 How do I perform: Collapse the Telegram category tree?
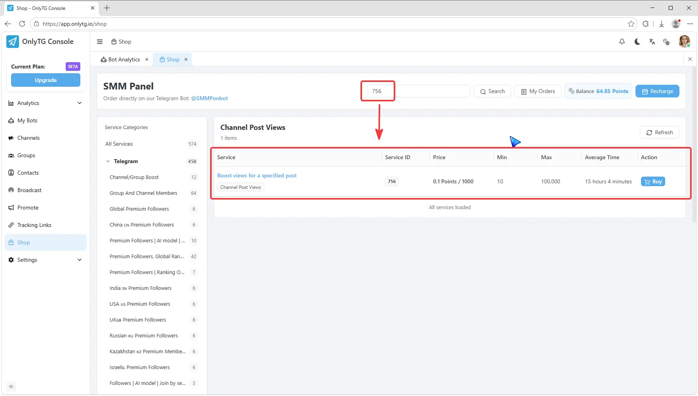tap(108, 161)
